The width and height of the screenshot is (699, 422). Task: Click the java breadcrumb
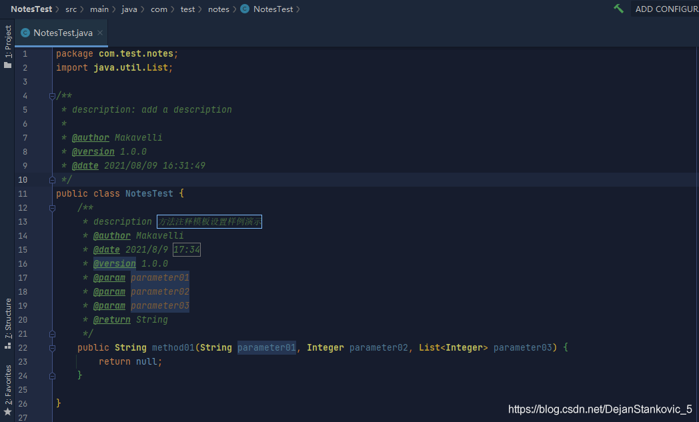[x=129, y=9]
